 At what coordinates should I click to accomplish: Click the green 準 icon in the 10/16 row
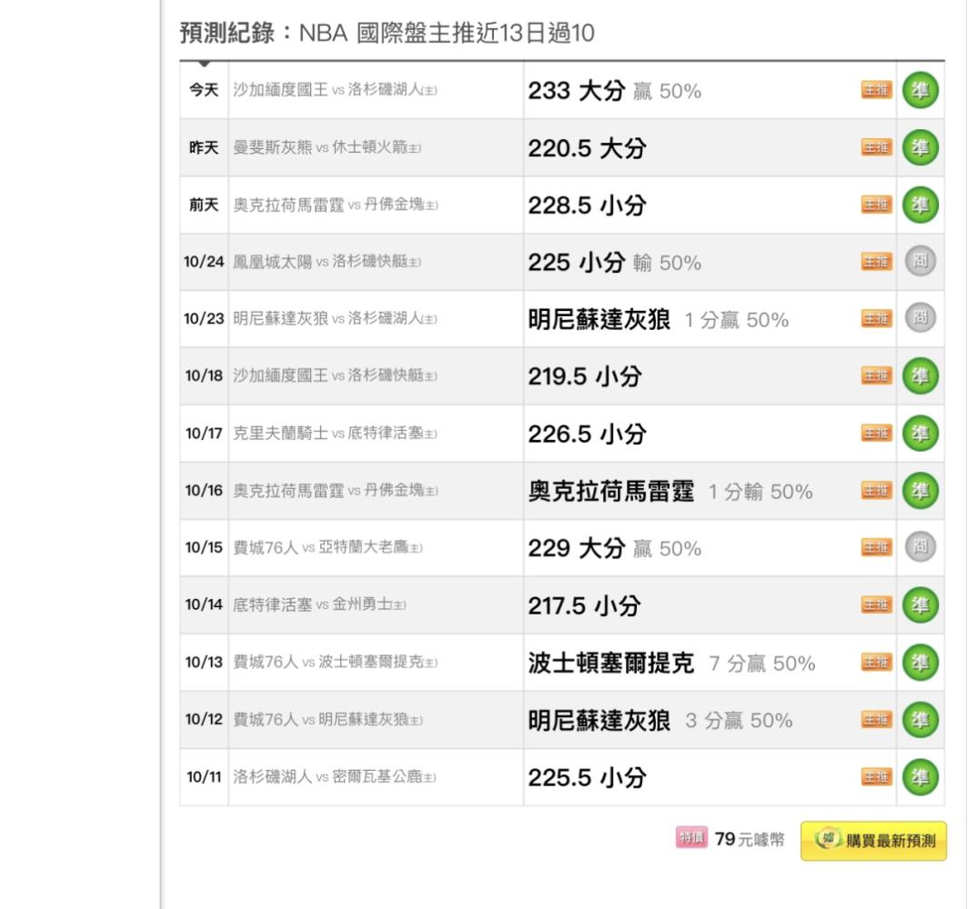click(x=921, y=491)
